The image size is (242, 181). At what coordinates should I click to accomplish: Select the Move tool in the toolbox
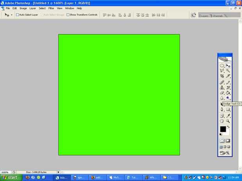click(x=228, y=65)
